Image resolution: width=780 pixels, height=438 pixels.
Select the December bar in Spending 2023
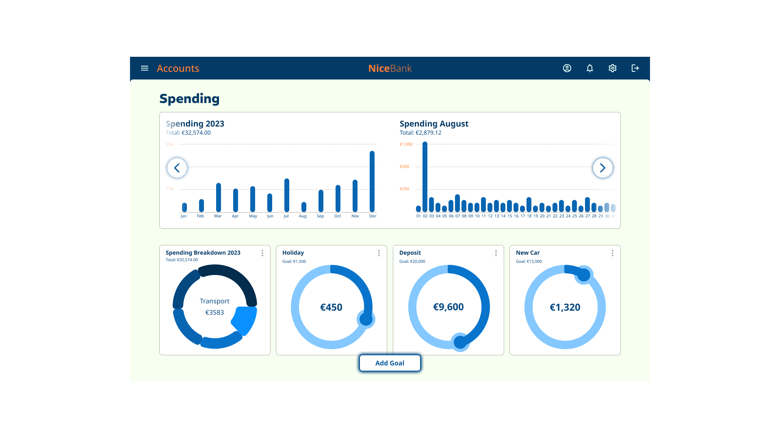[x=373, y=180]
